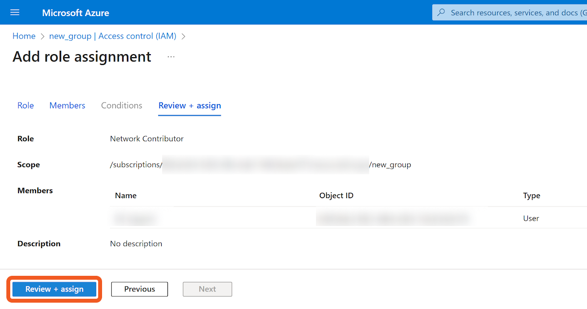The width and height of the screenshot is (587, 309).
Task: Open the ellipsis menu beside Add role assignment
Action: 171,57
